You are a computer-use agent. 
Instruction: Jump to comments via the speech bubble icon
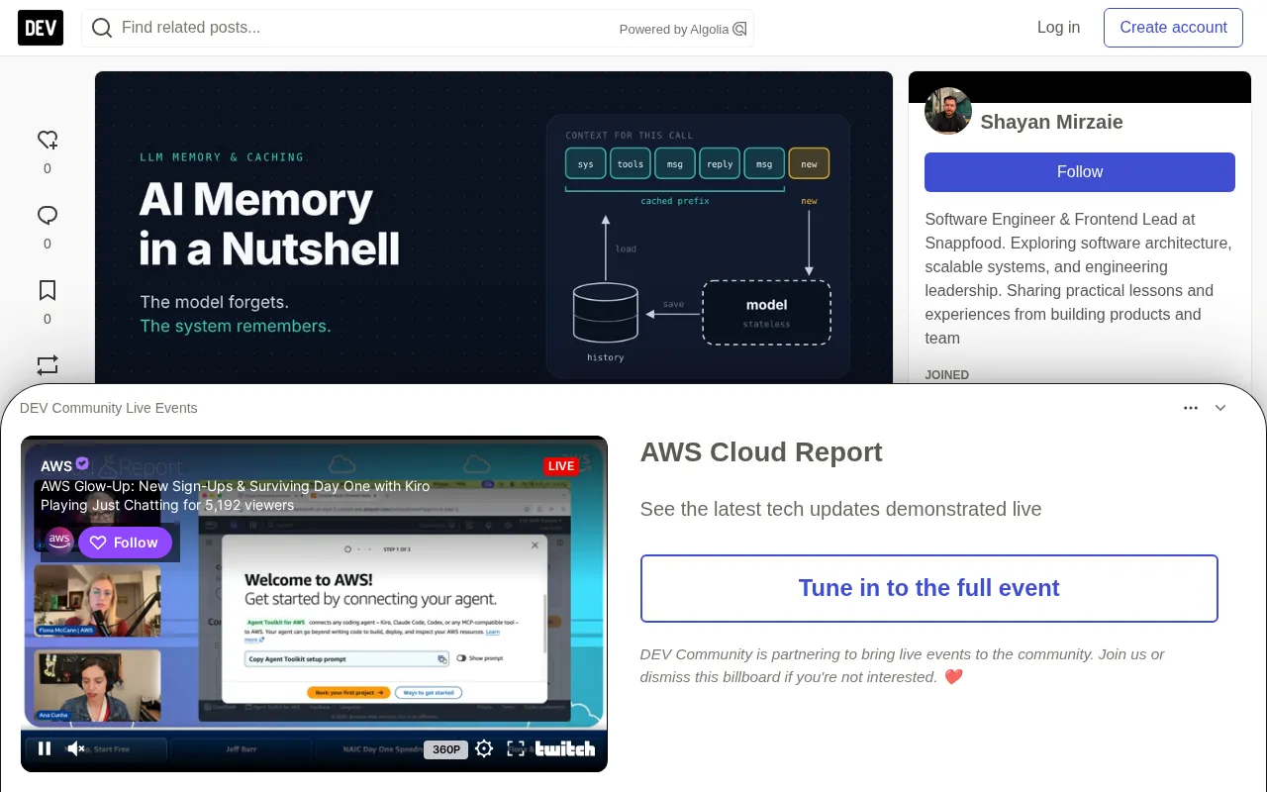click(x=48, y=215)
